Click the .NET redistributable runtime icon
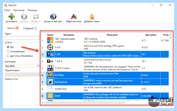 50,40
